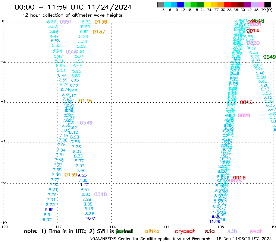Select the orange time label 0137
This screenshot has height=242, width=276.
point(99,32)
